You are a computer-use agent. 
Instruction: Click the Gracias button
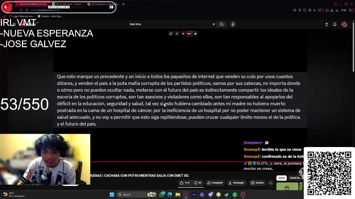click(257, 183)
